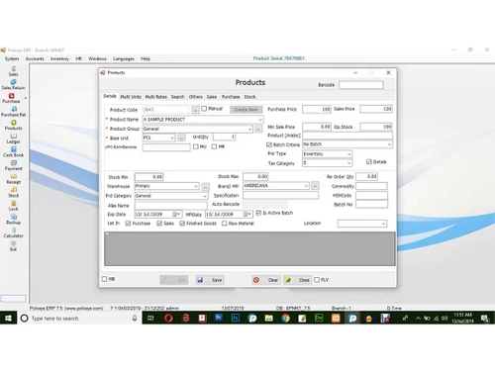The image size is (495, 371).
Task: Toggle the MU checkbox
Action: tap(195, 146)
